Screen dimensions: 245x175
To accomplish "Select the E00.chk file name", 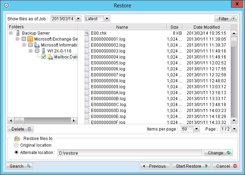I will 99,33.
